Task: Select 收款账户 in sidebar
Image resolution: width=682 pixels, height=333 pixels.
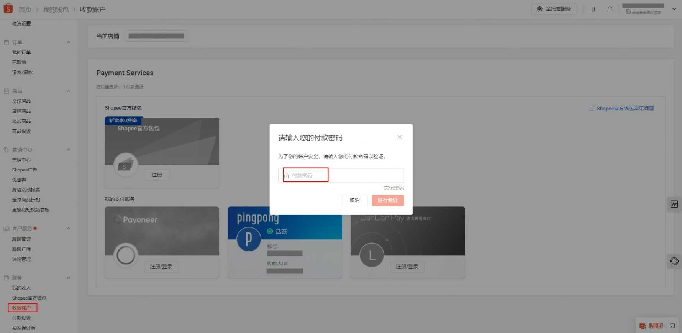Action: click(21, 308)
